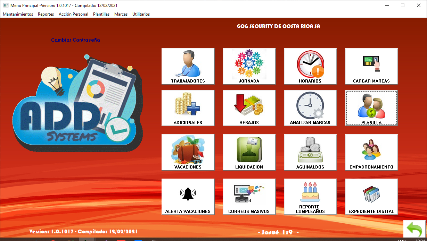Open the Vacaciones tile

coord(188,152)
